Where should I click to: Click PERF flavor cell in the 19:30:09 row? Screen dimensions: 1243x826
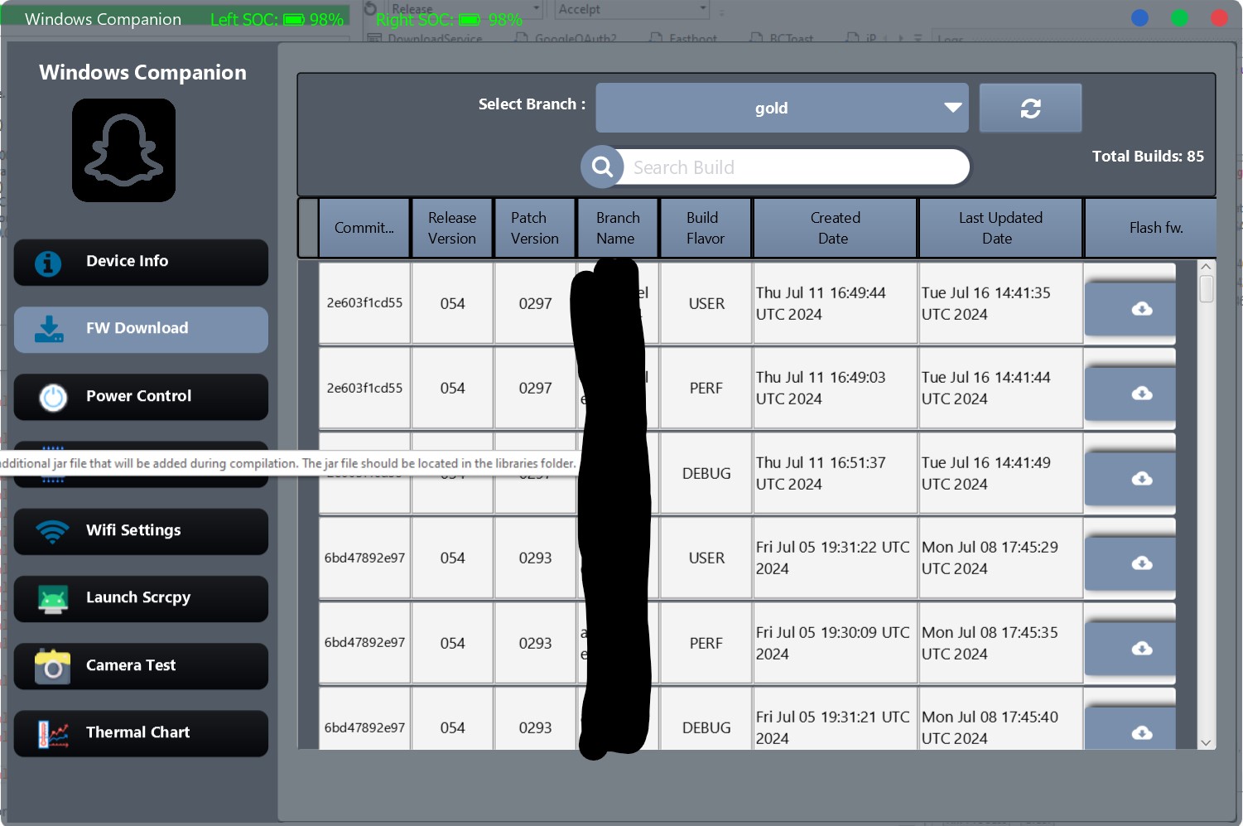click(706, 643)
